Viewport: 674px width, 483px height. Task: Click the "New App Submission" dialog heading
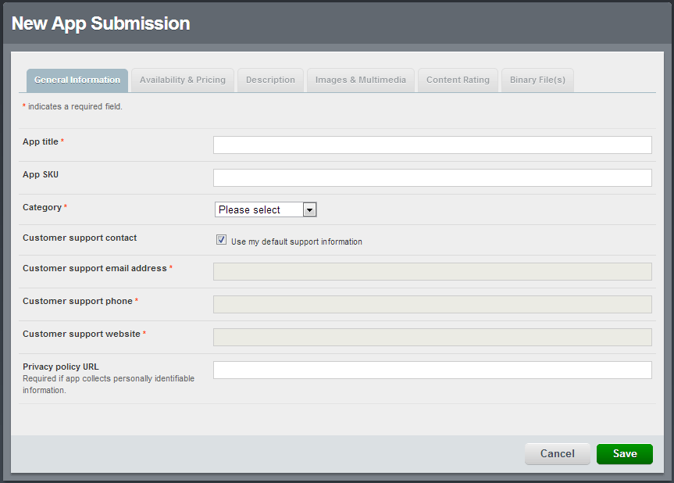pos(101,23)
